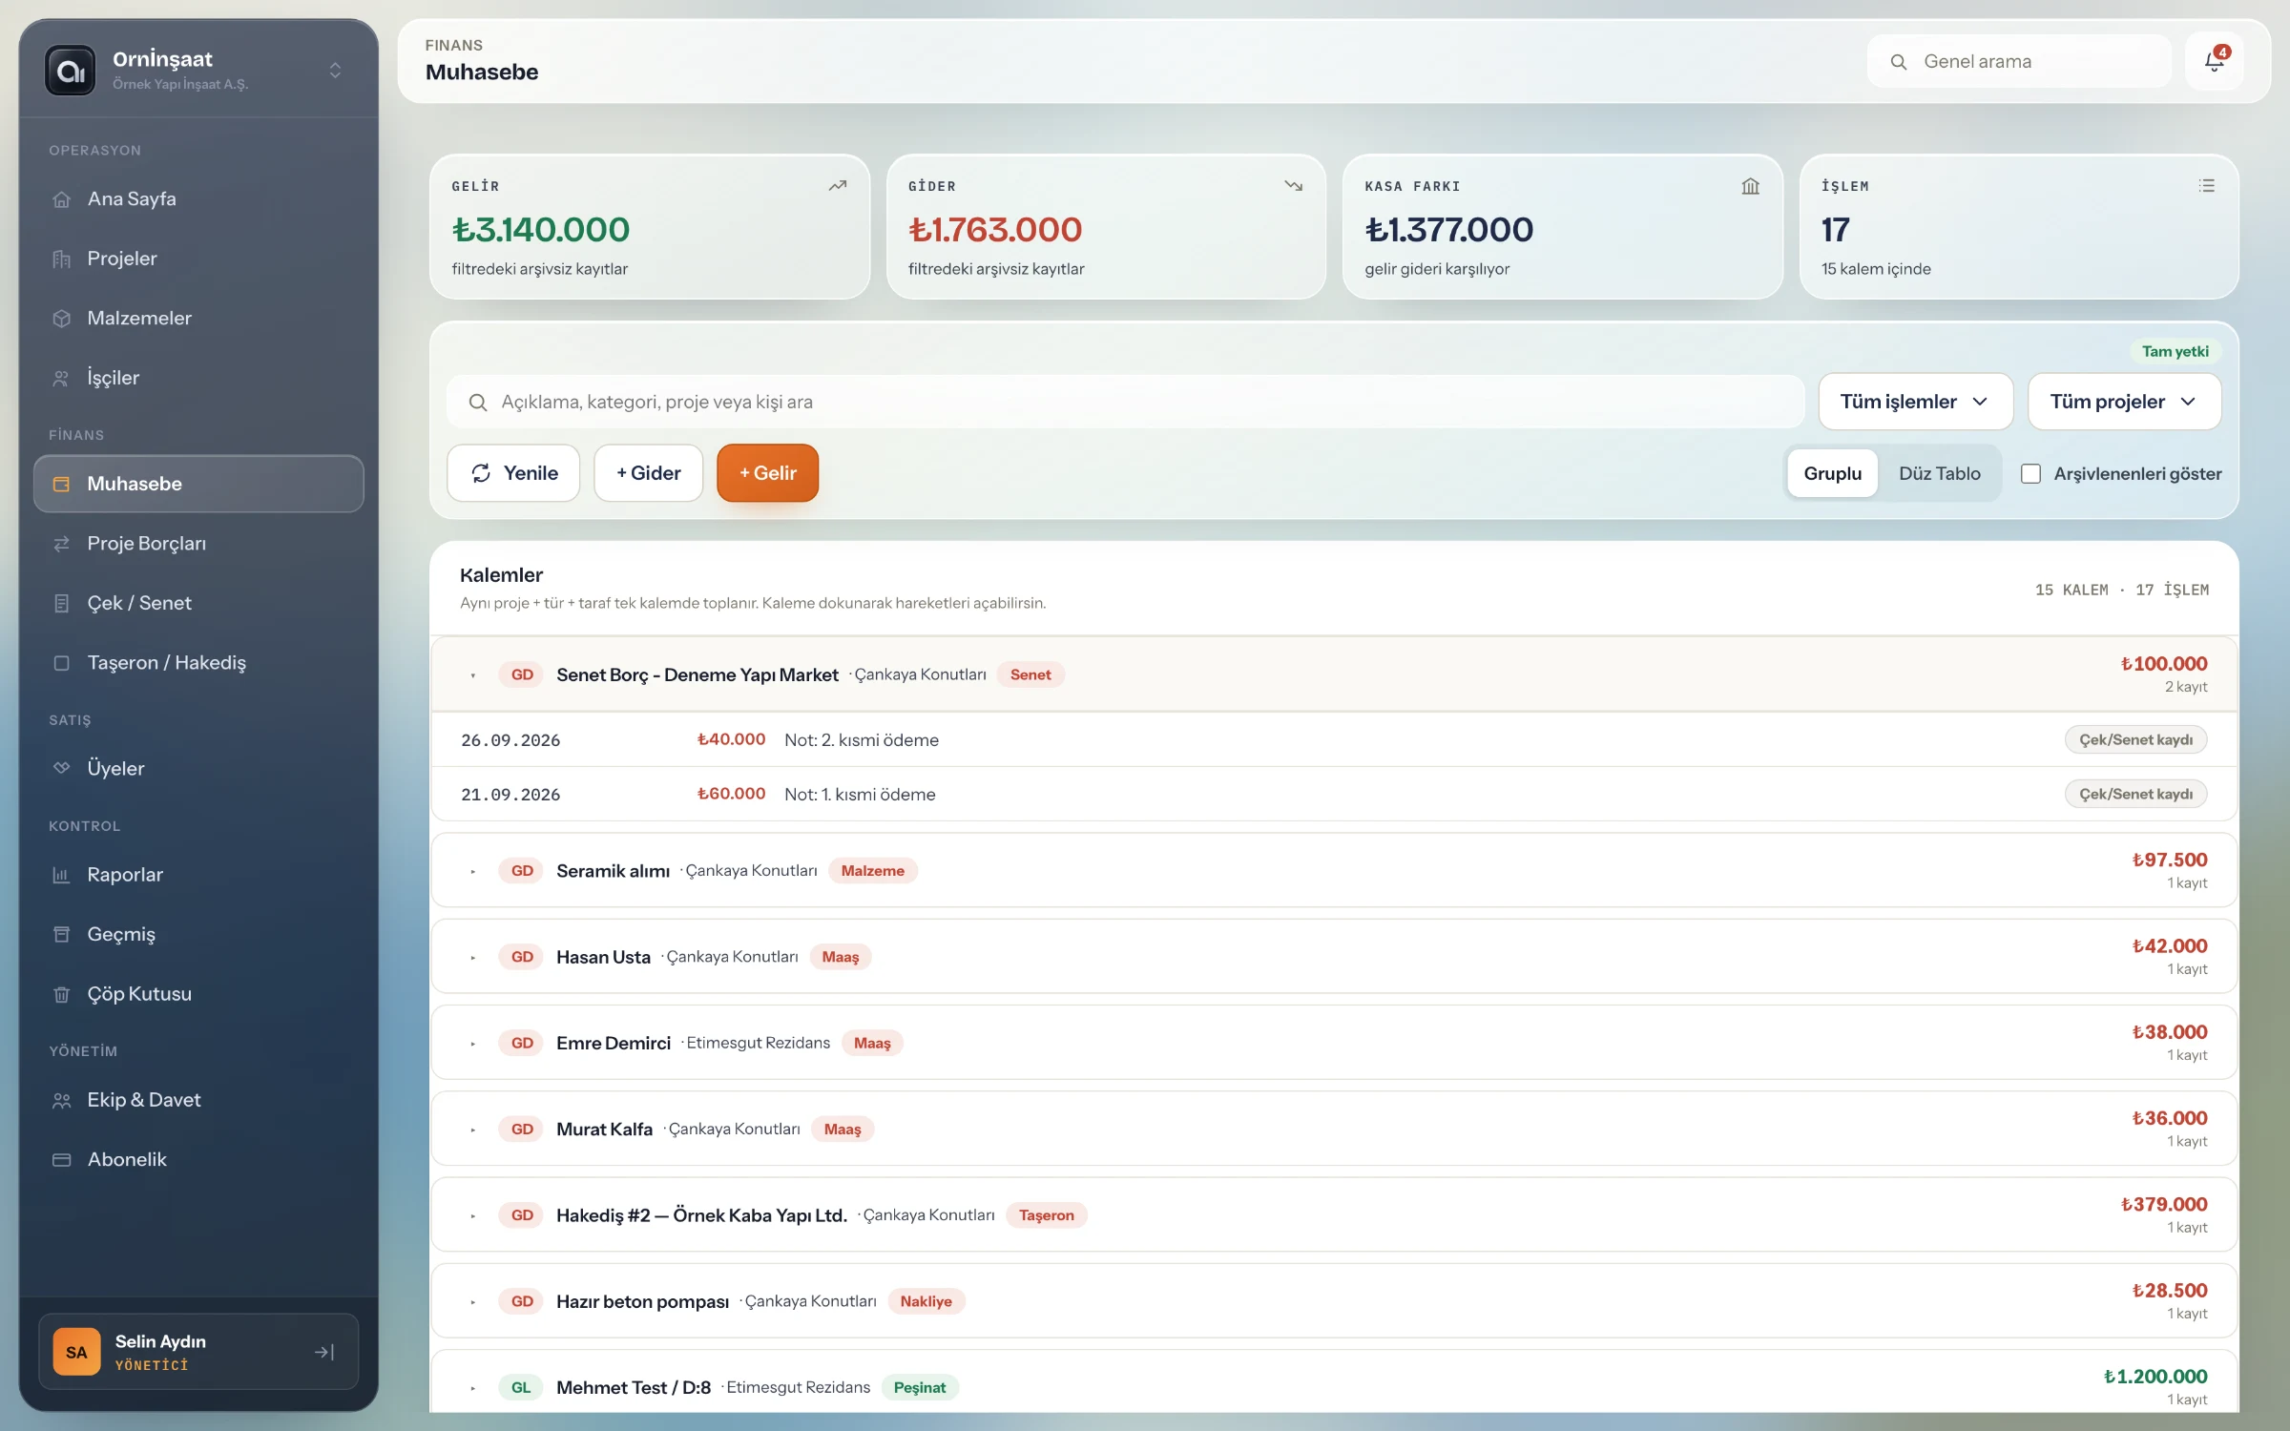
Task: Collapse the Senet Borç - Deneme Yapı Market row
Action: click(472, 675)
